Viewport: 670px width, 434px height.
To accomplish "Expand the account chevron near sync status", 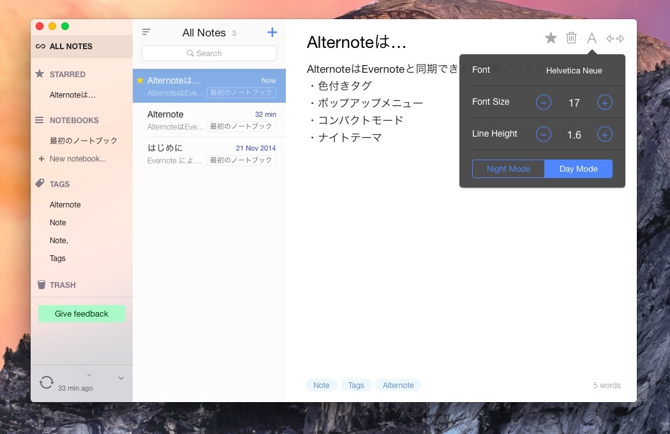I will click(x=121, y=378).
